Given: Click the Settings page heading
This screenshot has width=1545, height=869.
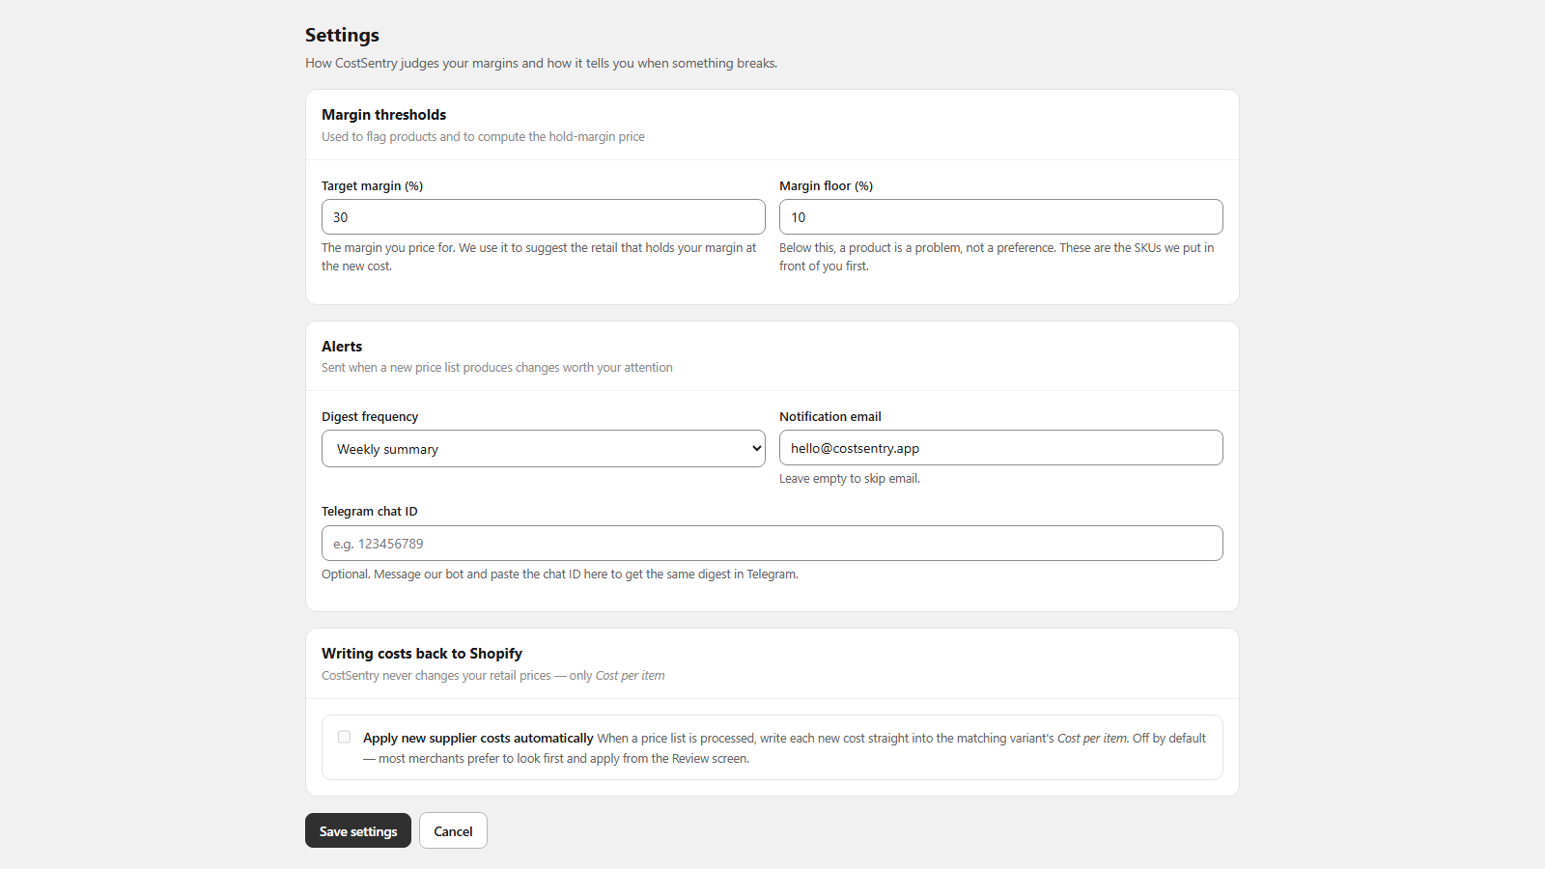Looking at the screenshot, I should (x=342, y=35).
